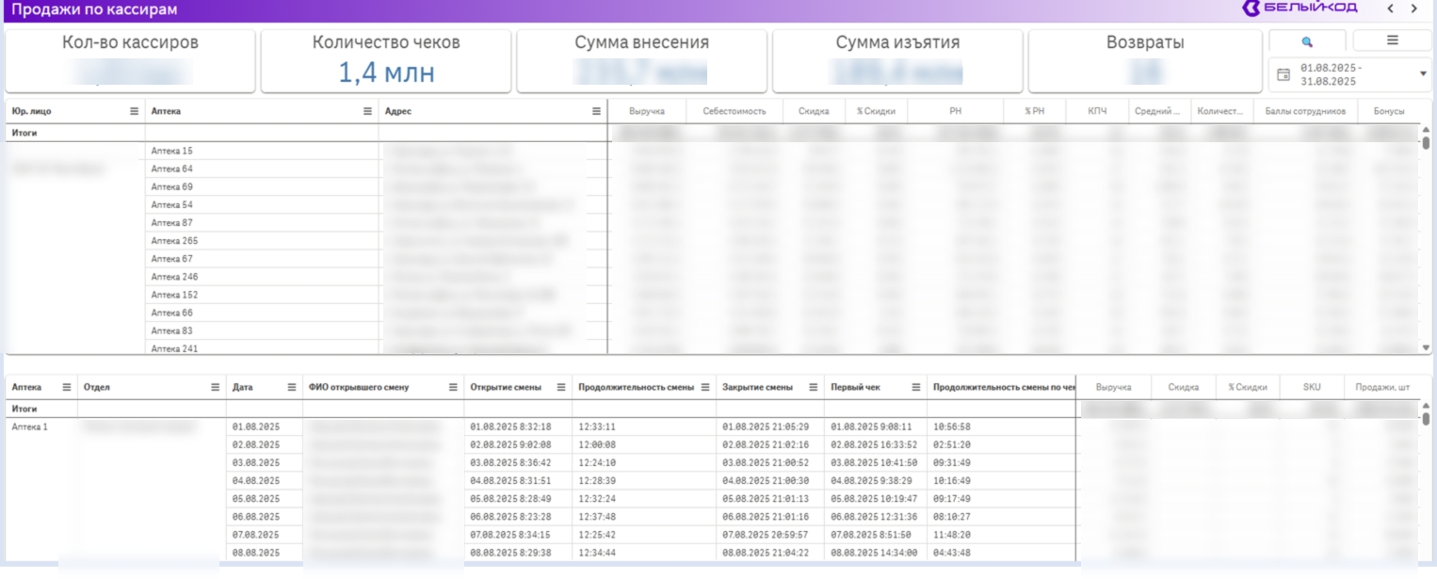Open the Юр. лицо column menu icon
Image resolution: width=1437 pixels, height=579 pixels.
coord(134,111)
